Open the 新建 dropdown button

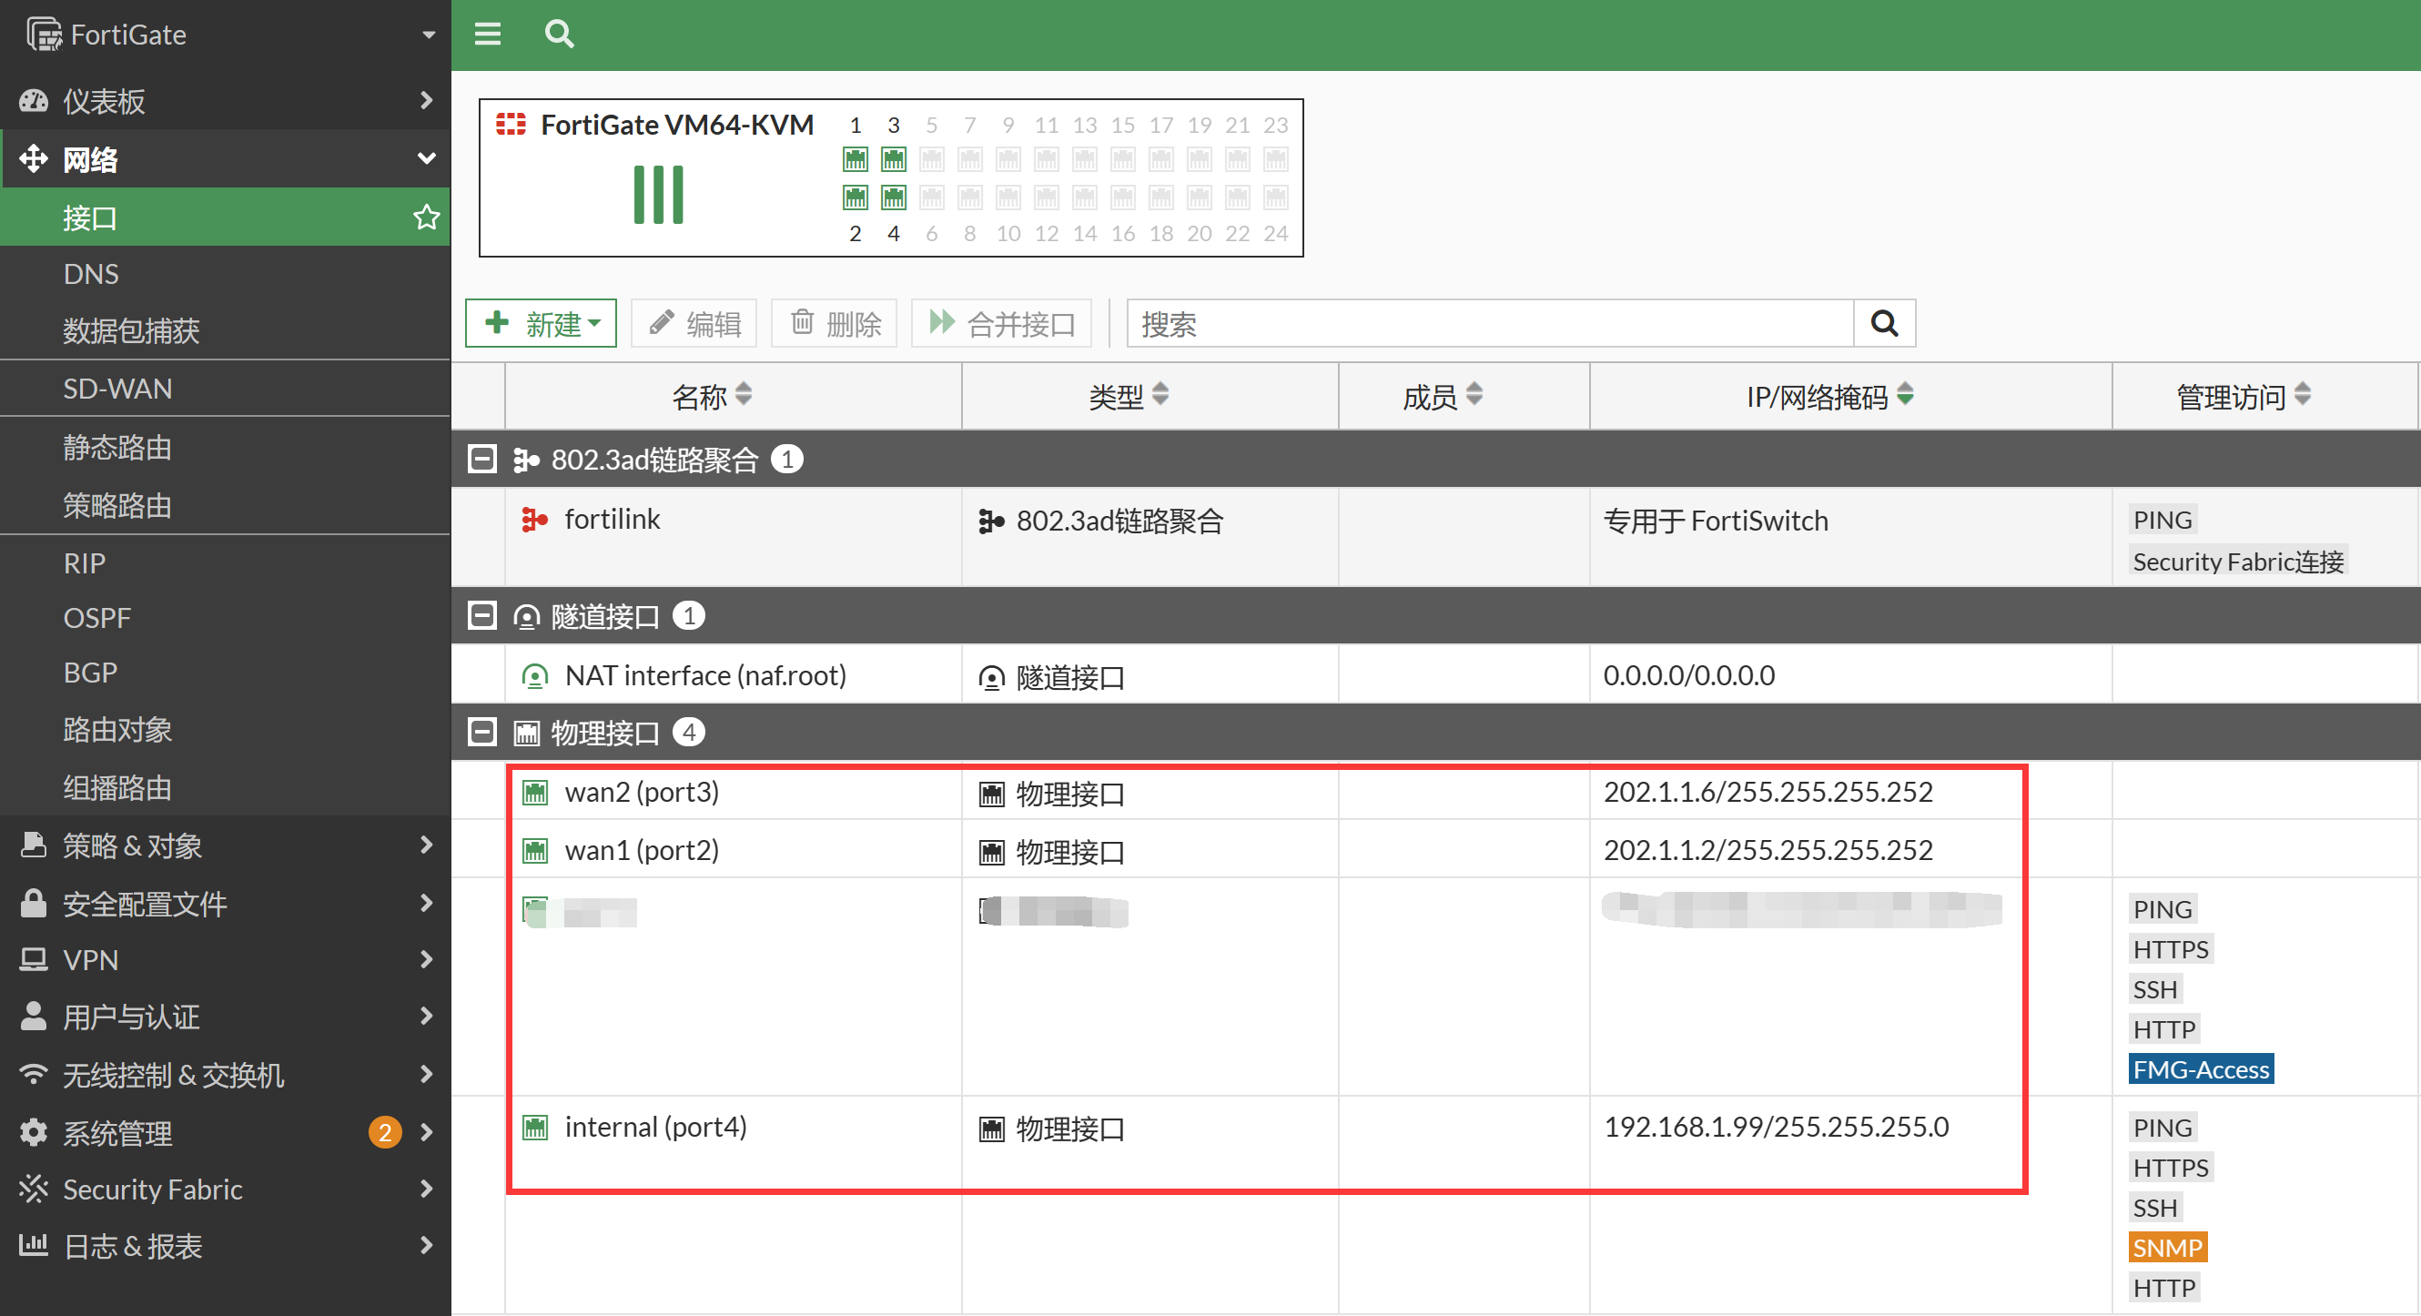coord(542,323)
